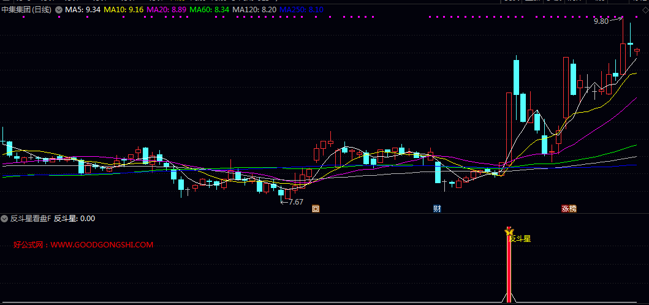
Task: Click the blue 财 event marker
Action: (x=437, y=208)
